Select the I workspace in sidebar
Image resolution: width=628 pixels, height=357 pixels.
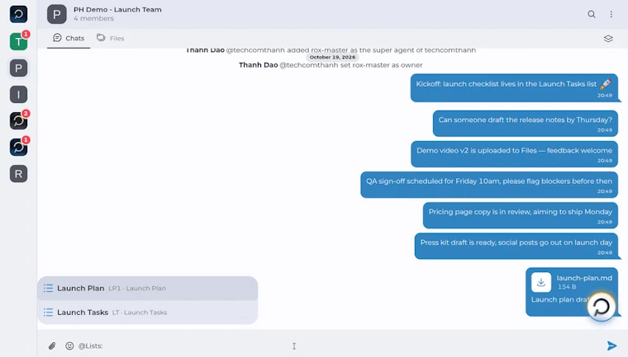18,95
